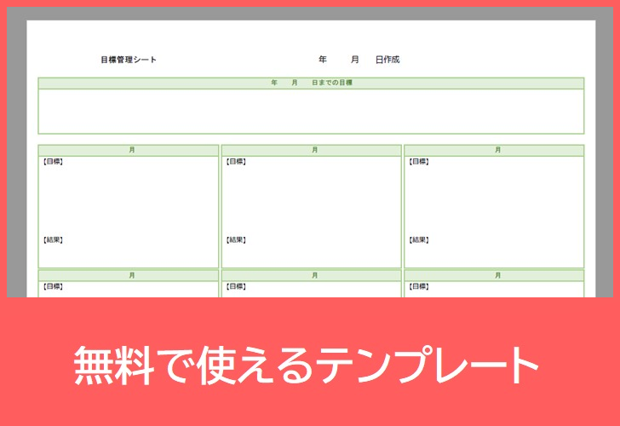Select the second-row right 月 header
The width and height of the screenshot is (620, 426).
pyautogui.click(x=494, y=275)
